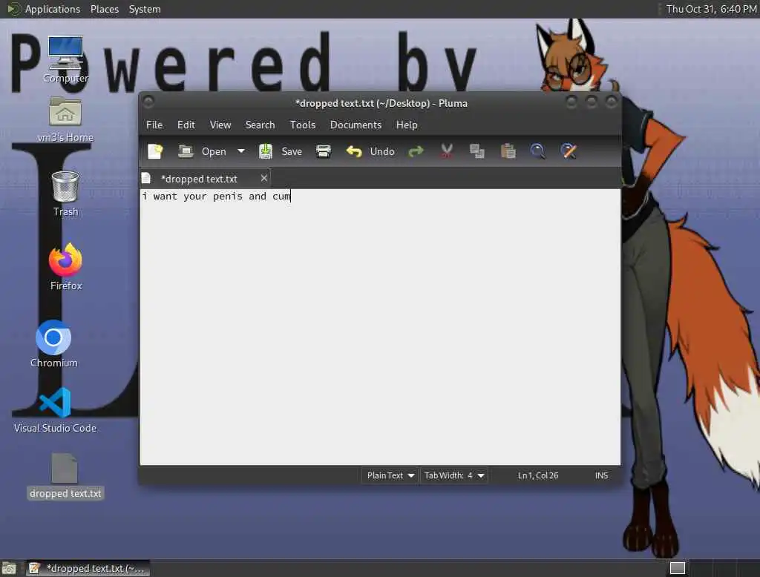The height and width of the screenshot is (577, 760).
Task: Open the Documents menu
Action: [356, 125]
